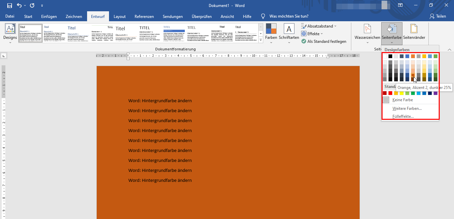Pick the white swatch in Designfarben
Viewport: 454px width, 219px height.
tap(385, 56)
